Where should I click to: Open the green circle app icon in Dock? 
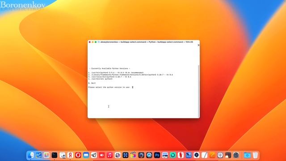[x=173, y=155]
